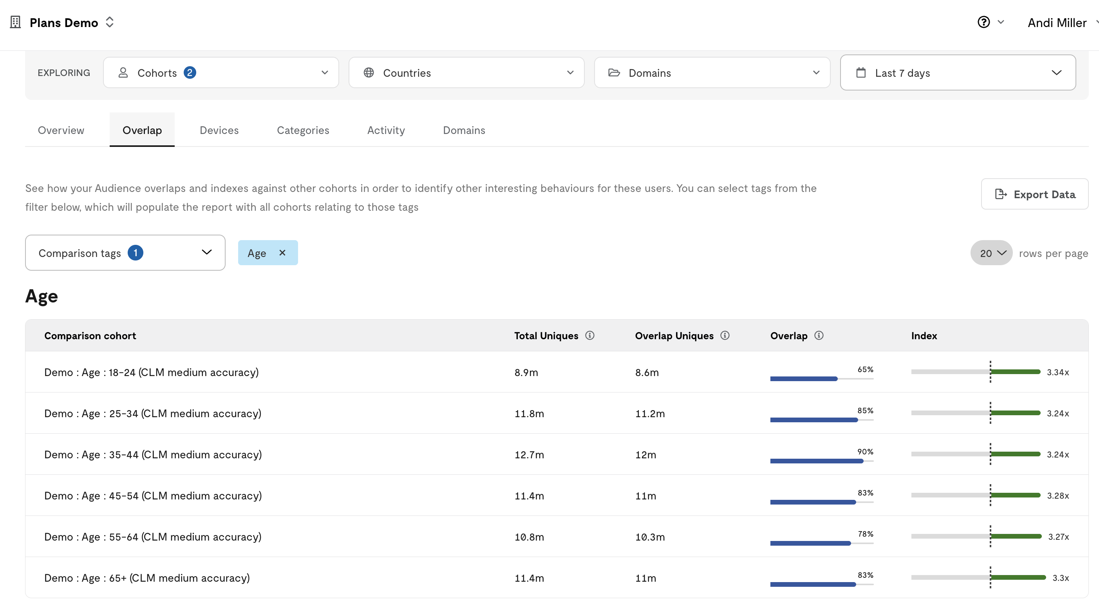The image size is (1099, 615).
Task: Open the Domains tab below the filters
Action: 464,130
